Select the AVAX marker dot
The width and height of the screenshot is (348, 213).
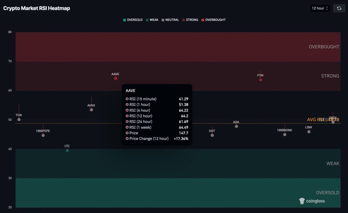[x=91, y=110]
